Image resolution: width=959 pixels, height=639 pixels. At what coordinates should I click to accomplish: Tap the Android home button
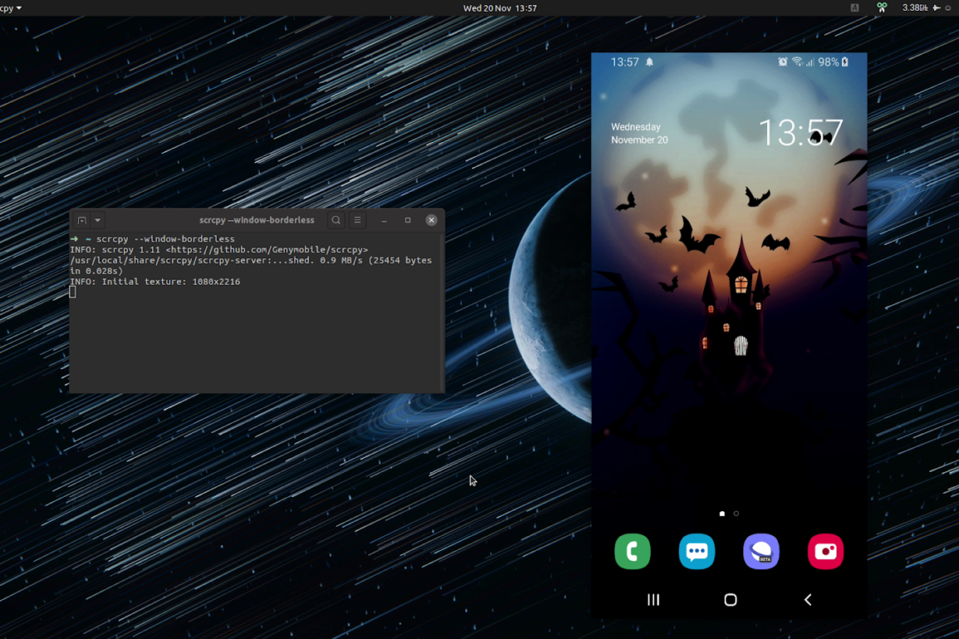(x=730, y=600)
